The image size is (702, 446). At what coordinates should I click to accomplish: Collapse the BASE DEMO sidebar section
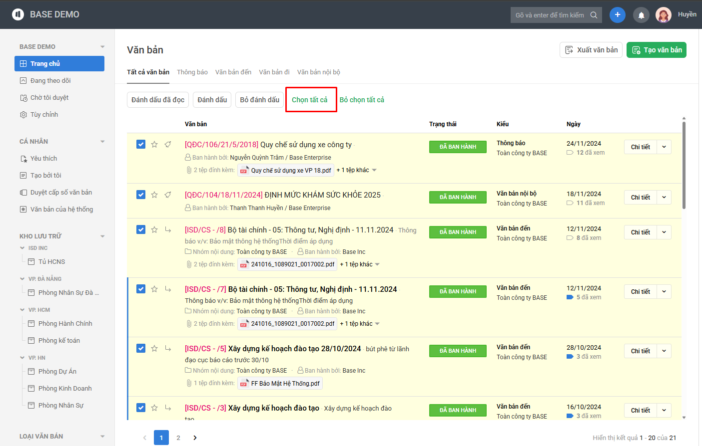(102, 47)
